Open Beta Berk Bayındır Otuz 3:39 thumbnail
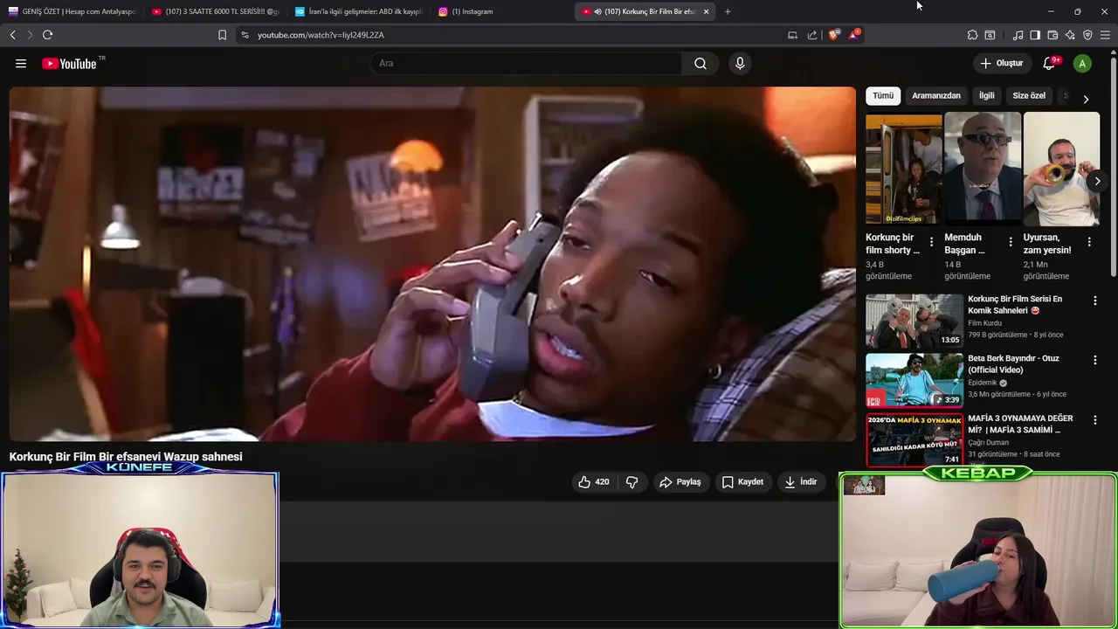Image resolution: width=1118 pixels, height=629 pixels. (x=914, y=380)
